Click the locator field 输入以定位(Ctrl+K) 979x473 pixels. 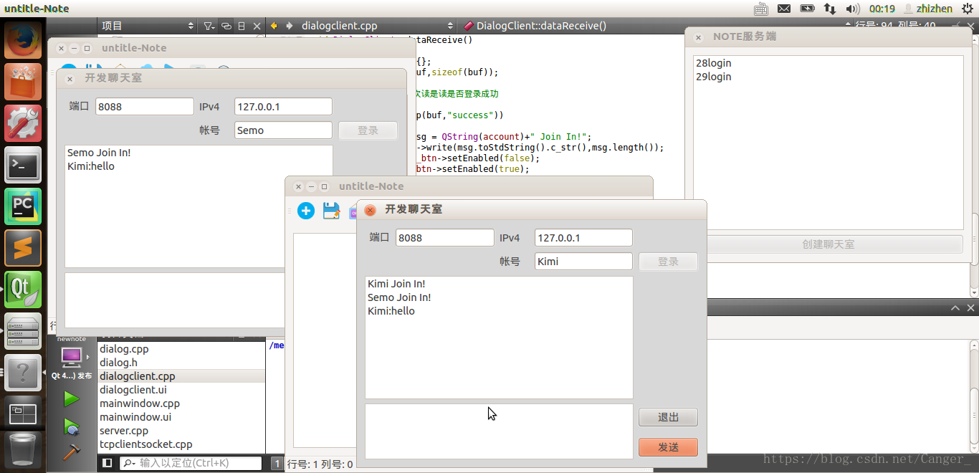(190, 462)
